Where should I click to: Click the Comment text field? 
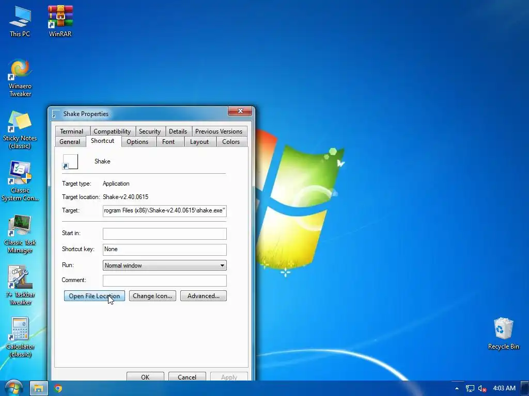point(165,280)
